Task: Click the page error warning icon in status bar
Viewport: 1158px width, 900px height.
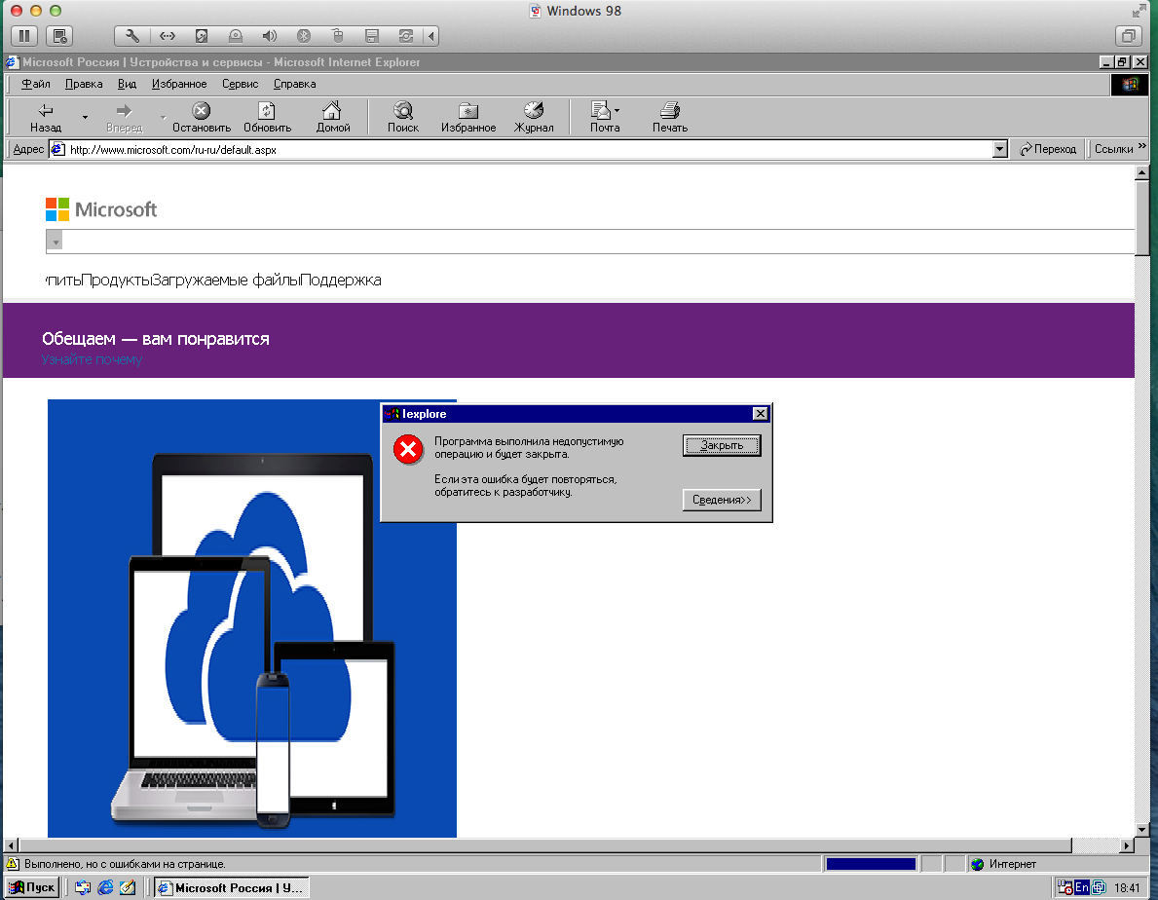Action: point(13,864)
